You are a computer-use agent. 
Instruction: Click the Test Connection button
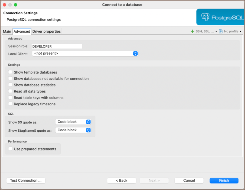(x=26, y=181)
